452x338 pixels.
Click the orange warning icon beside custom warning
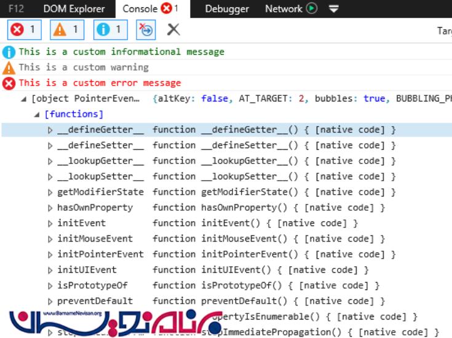(9, 68)
